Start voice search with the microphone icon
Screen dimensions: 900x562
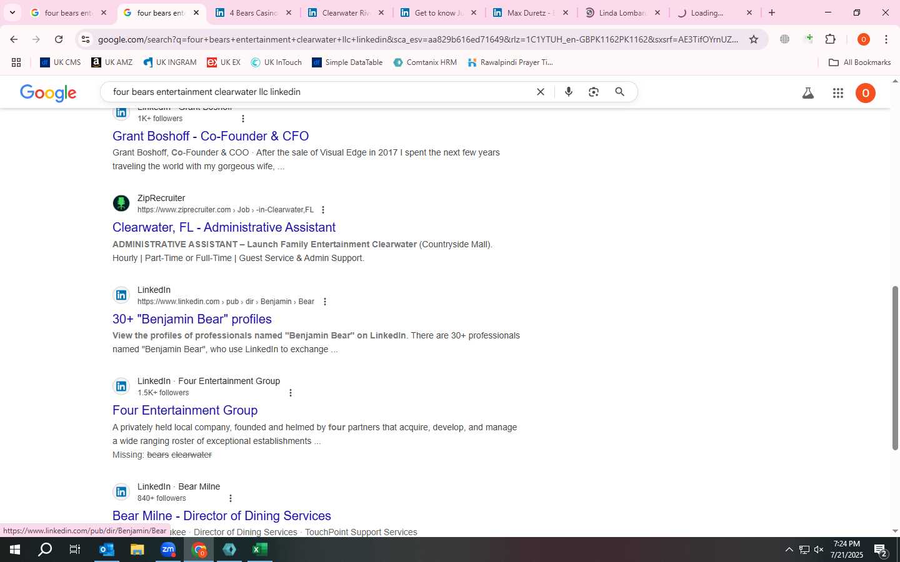point(569,92)
